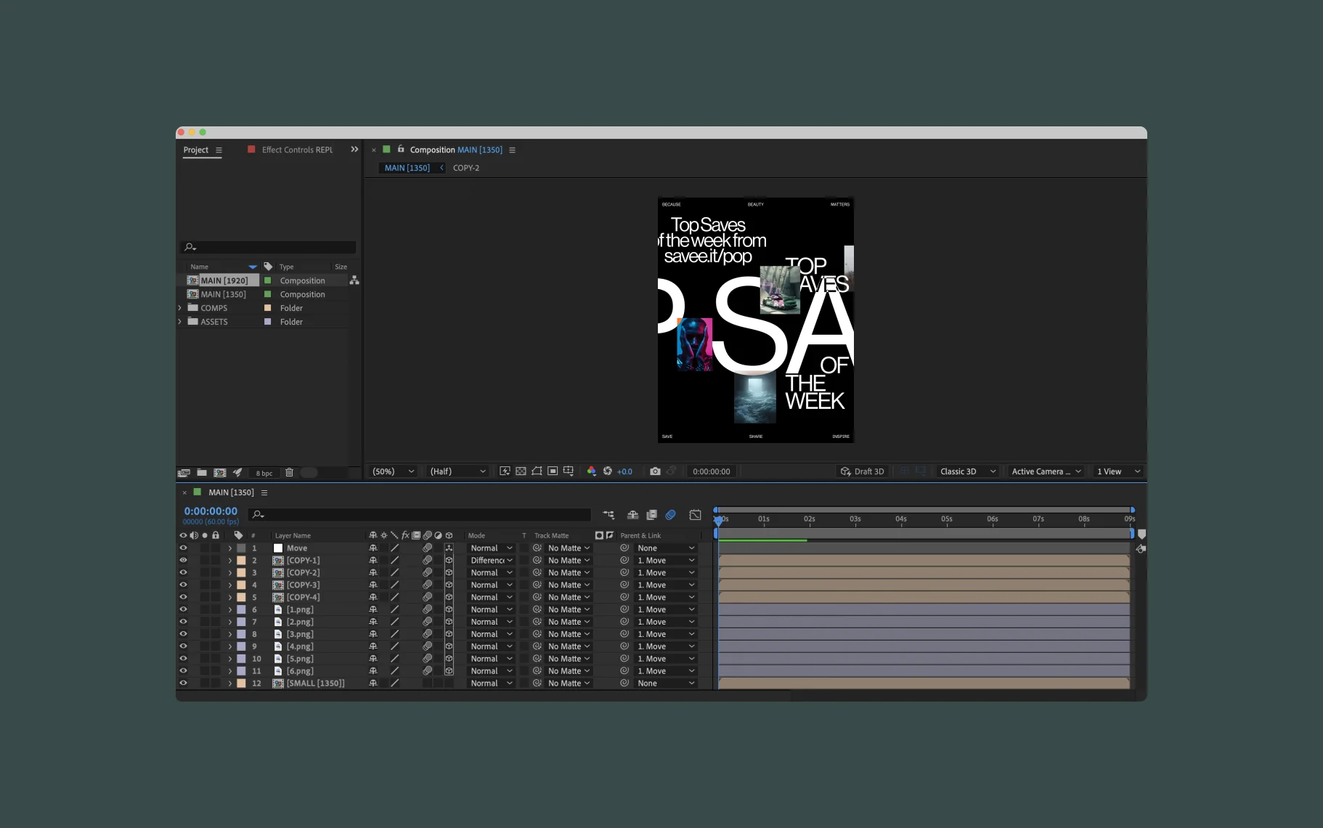Image resolution: width=1323 pixels, height=828 pixels.
Task: Click the delete trash icon in Project panel
Action: pos(289,473)
